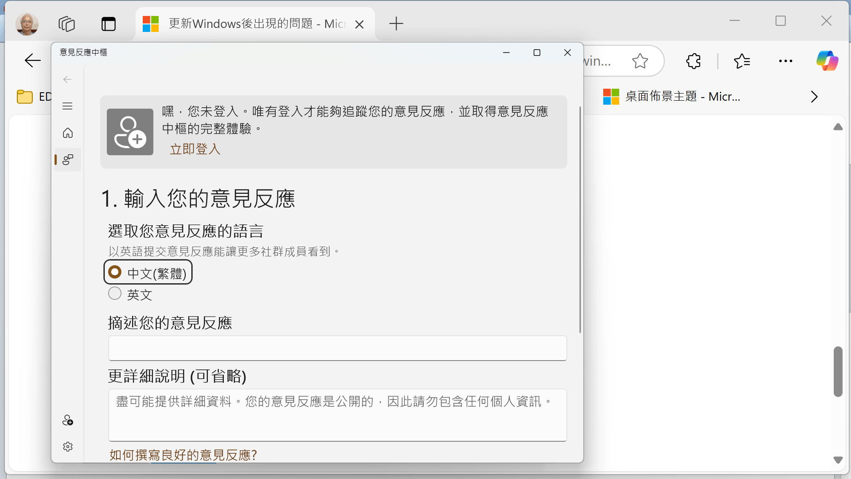Click the 摘述您的意見反應 text field
The width and height of the screenshot is (851, 479).
click(x=337, y=348)
